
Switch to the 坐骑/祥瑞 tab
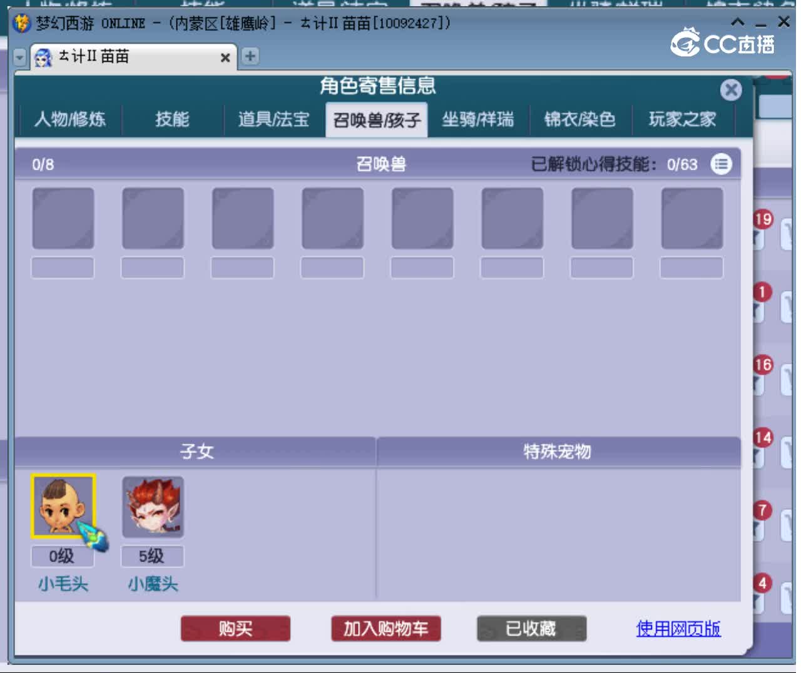478,119
